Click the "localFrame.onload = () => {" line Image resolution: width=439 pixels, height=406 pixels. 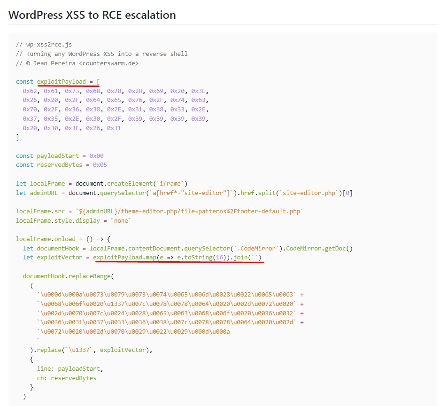click(63, 239)
